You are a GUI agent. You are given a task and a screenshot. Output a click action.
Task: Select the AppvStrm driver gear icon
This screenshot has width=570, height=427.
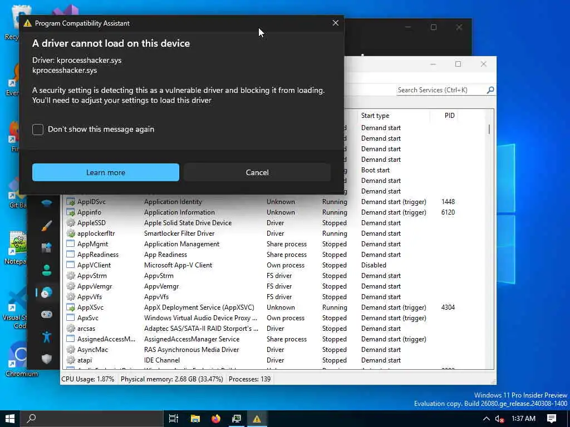[x=71, y=276]
